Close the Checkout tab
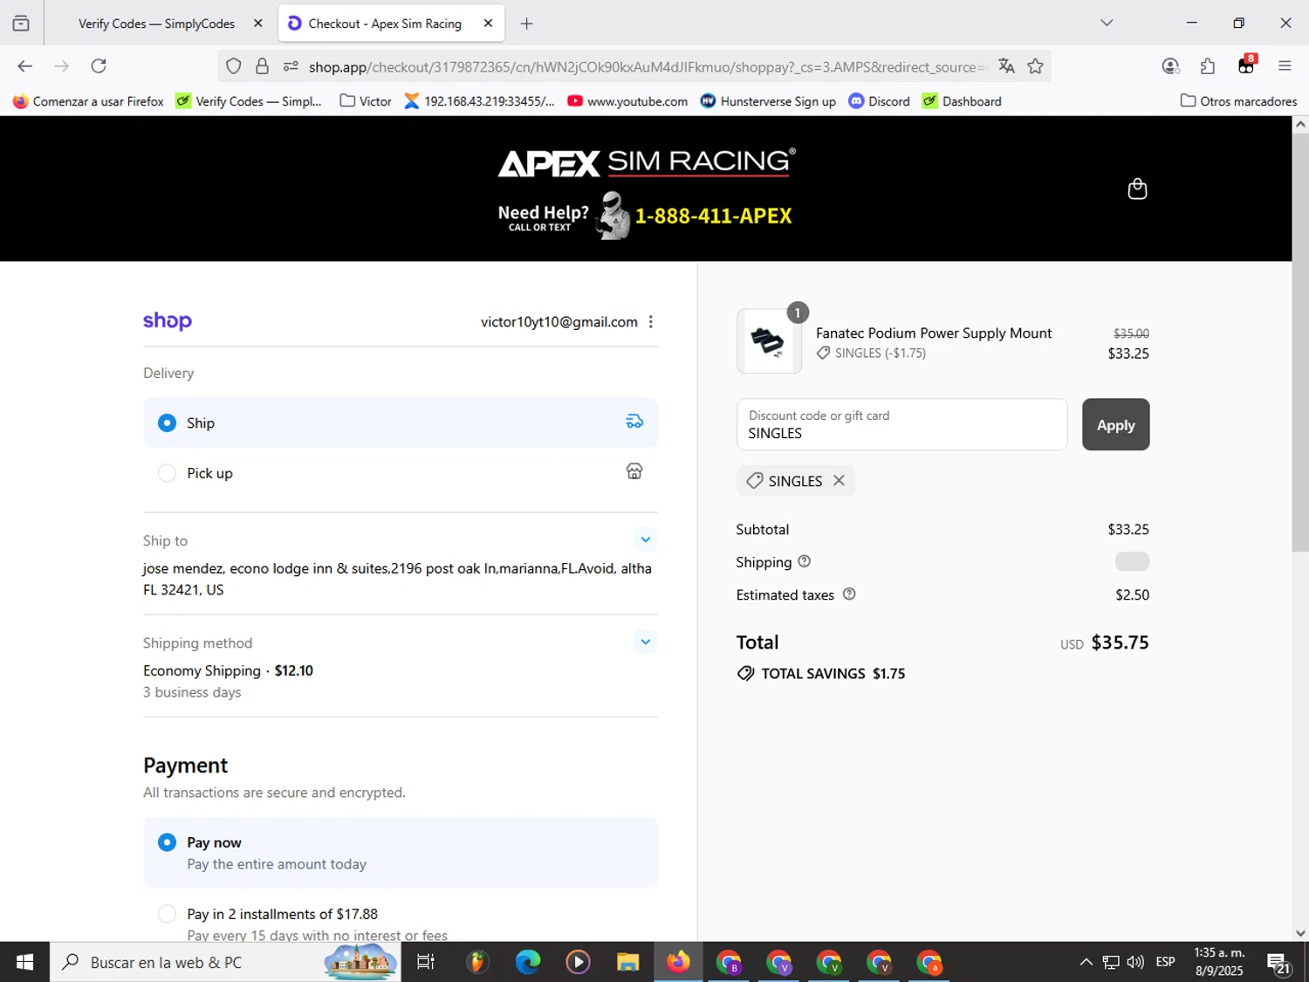1309x982 pixels. pos(488,24)
